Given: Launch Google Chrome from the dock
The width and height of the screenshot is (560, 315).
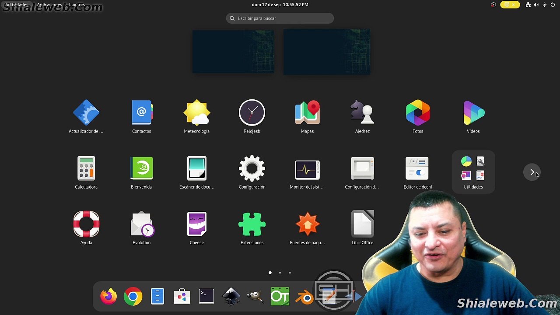Looking at the screenshot, I should [133, 296].
